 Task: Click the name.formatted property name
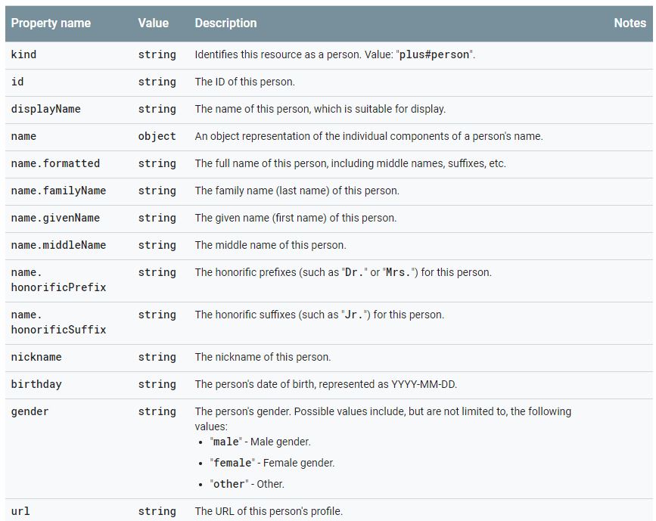[55, 163]
